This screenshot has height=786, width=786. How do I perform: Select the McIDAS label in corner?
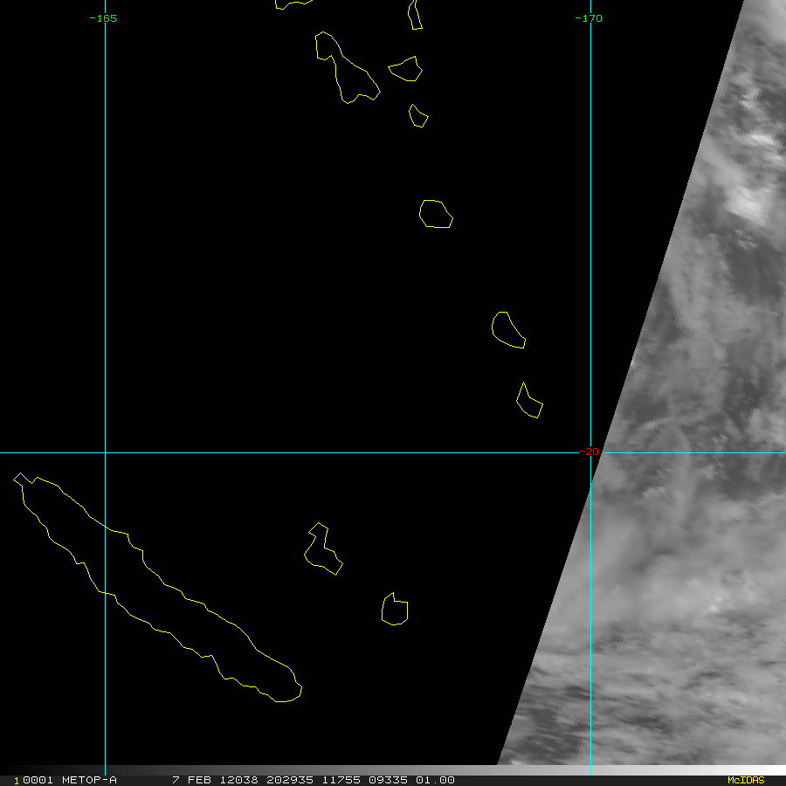746,780
